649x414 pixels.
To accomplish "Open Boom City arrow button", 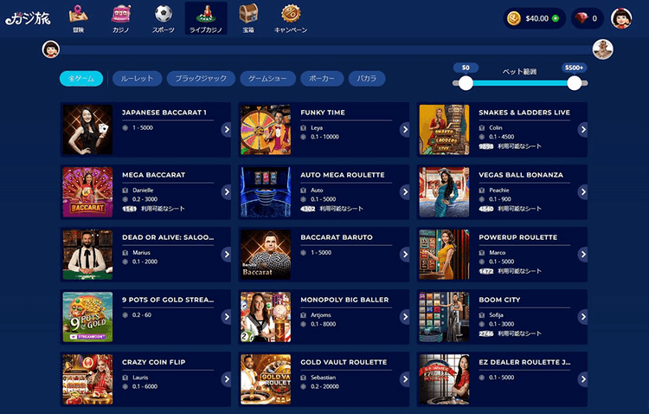I will [x=582, y=317].
